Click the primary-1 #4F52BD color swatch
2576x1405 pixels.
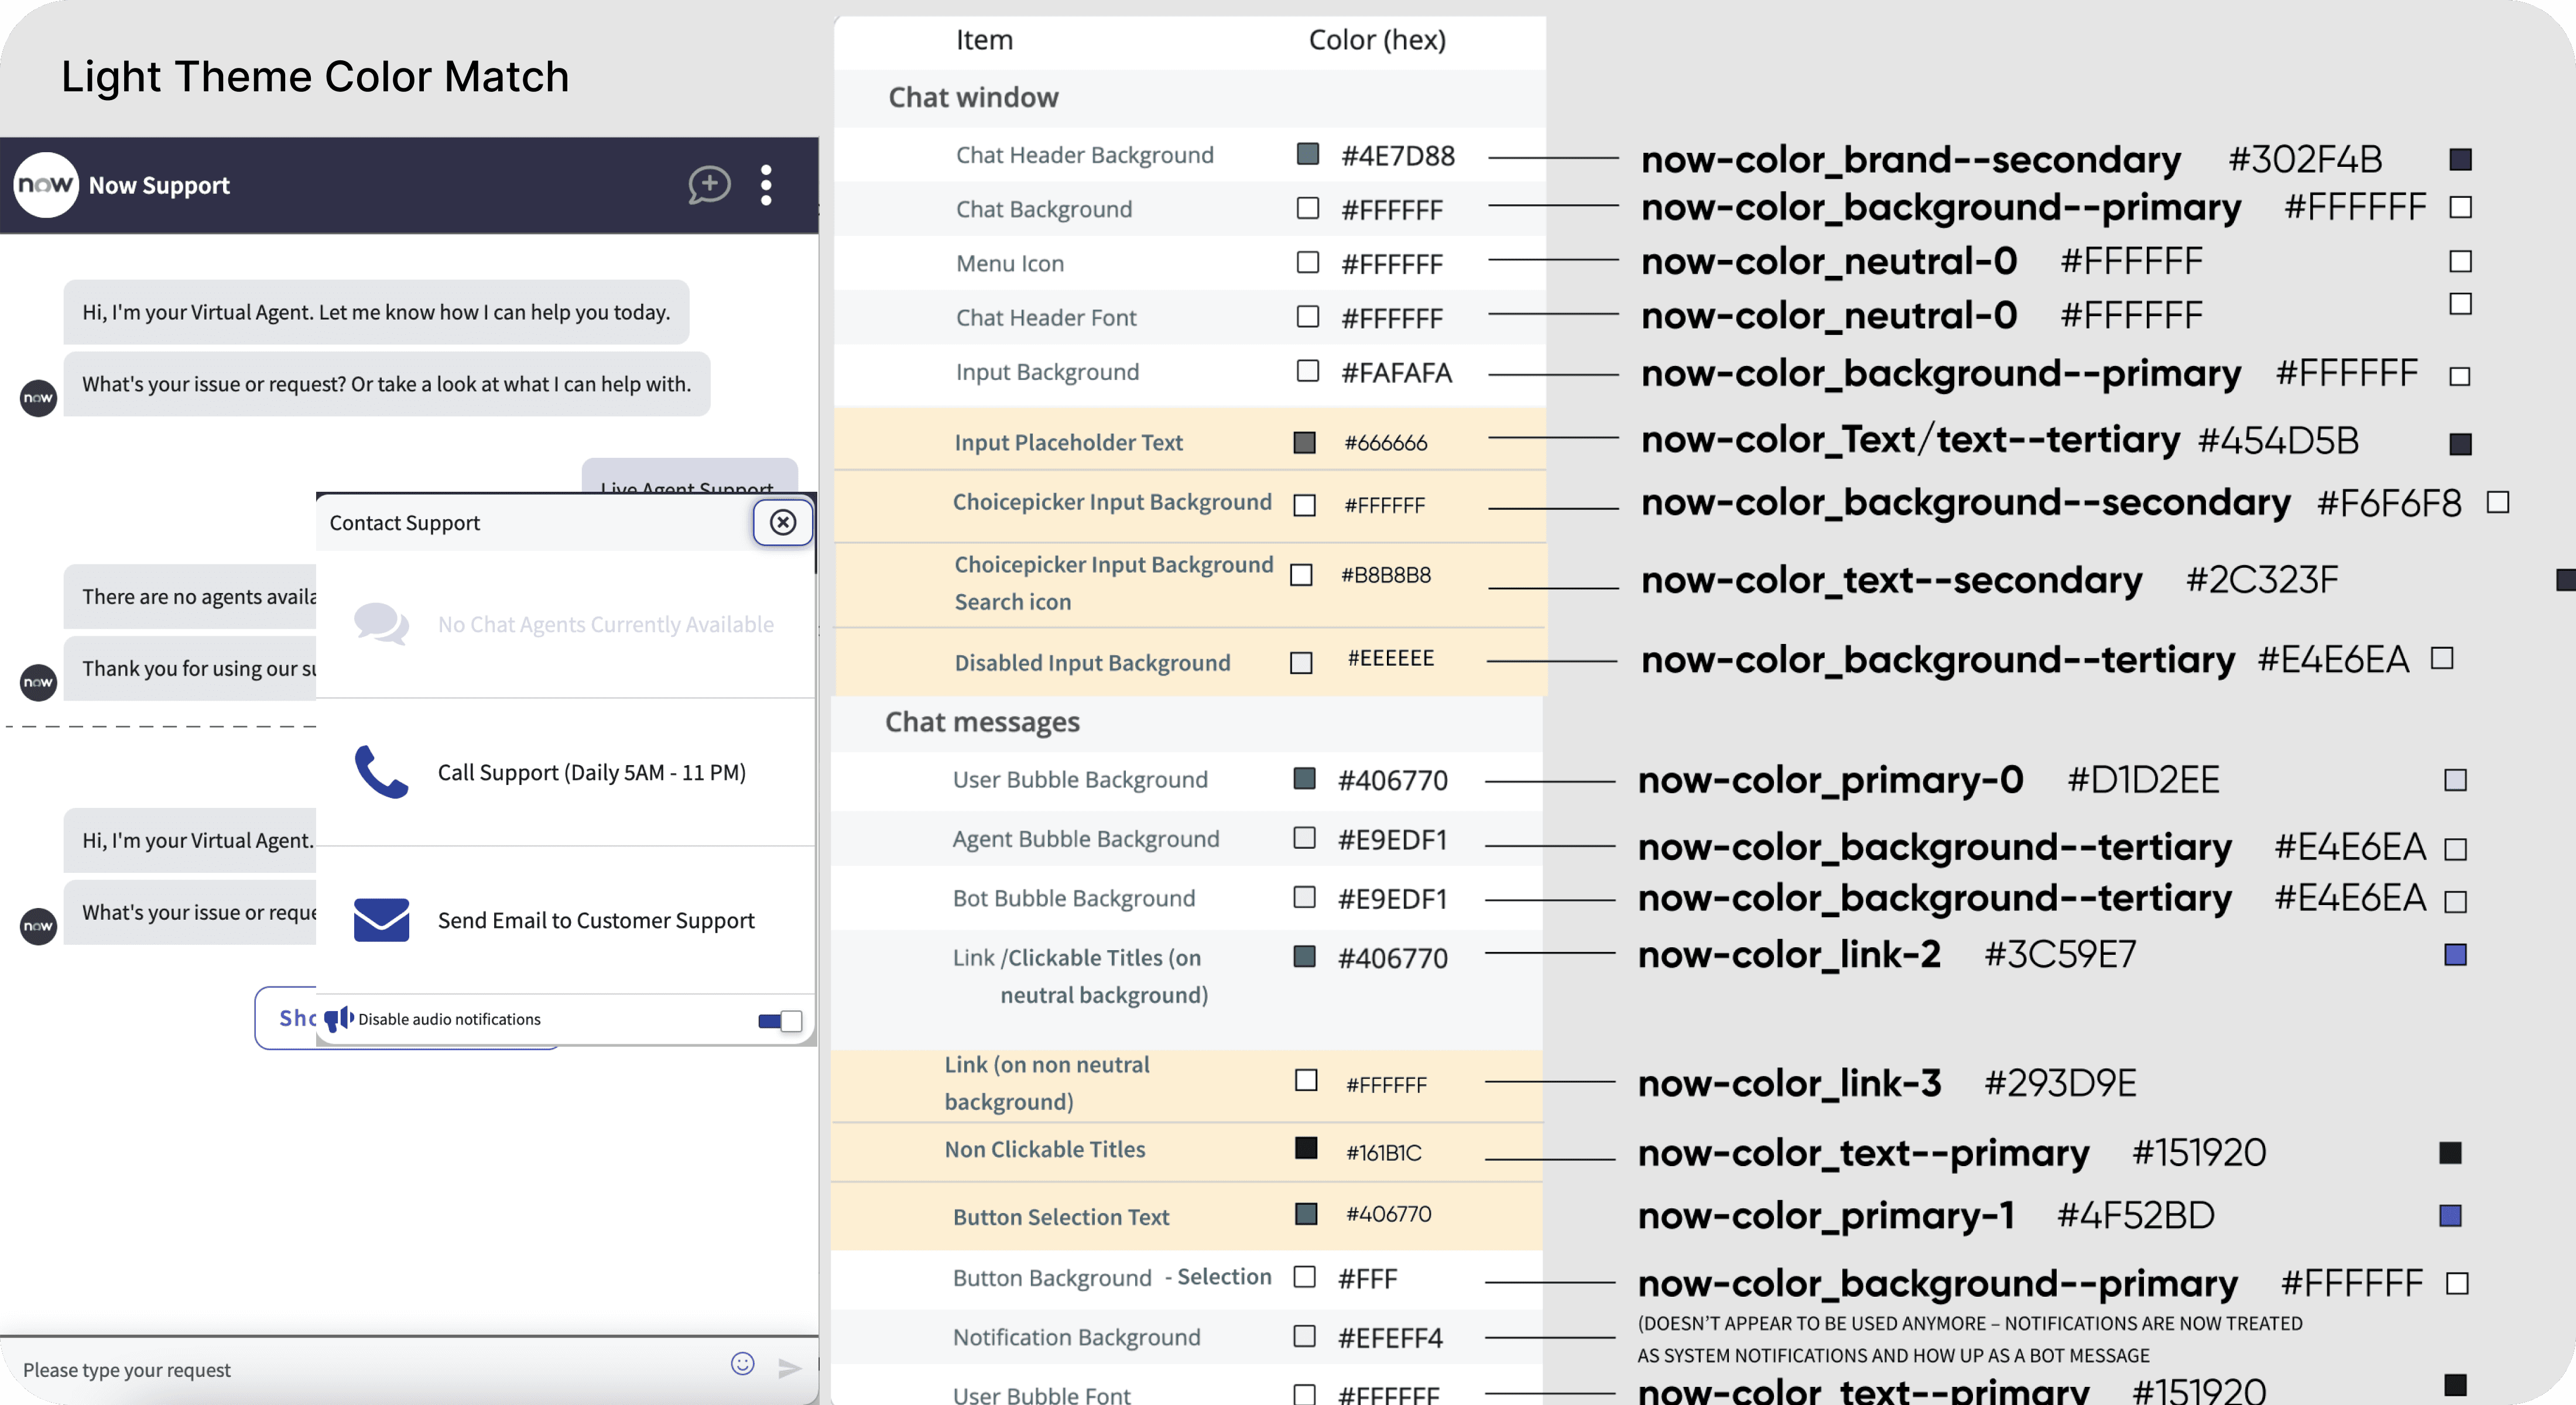click(2450, 1216)
